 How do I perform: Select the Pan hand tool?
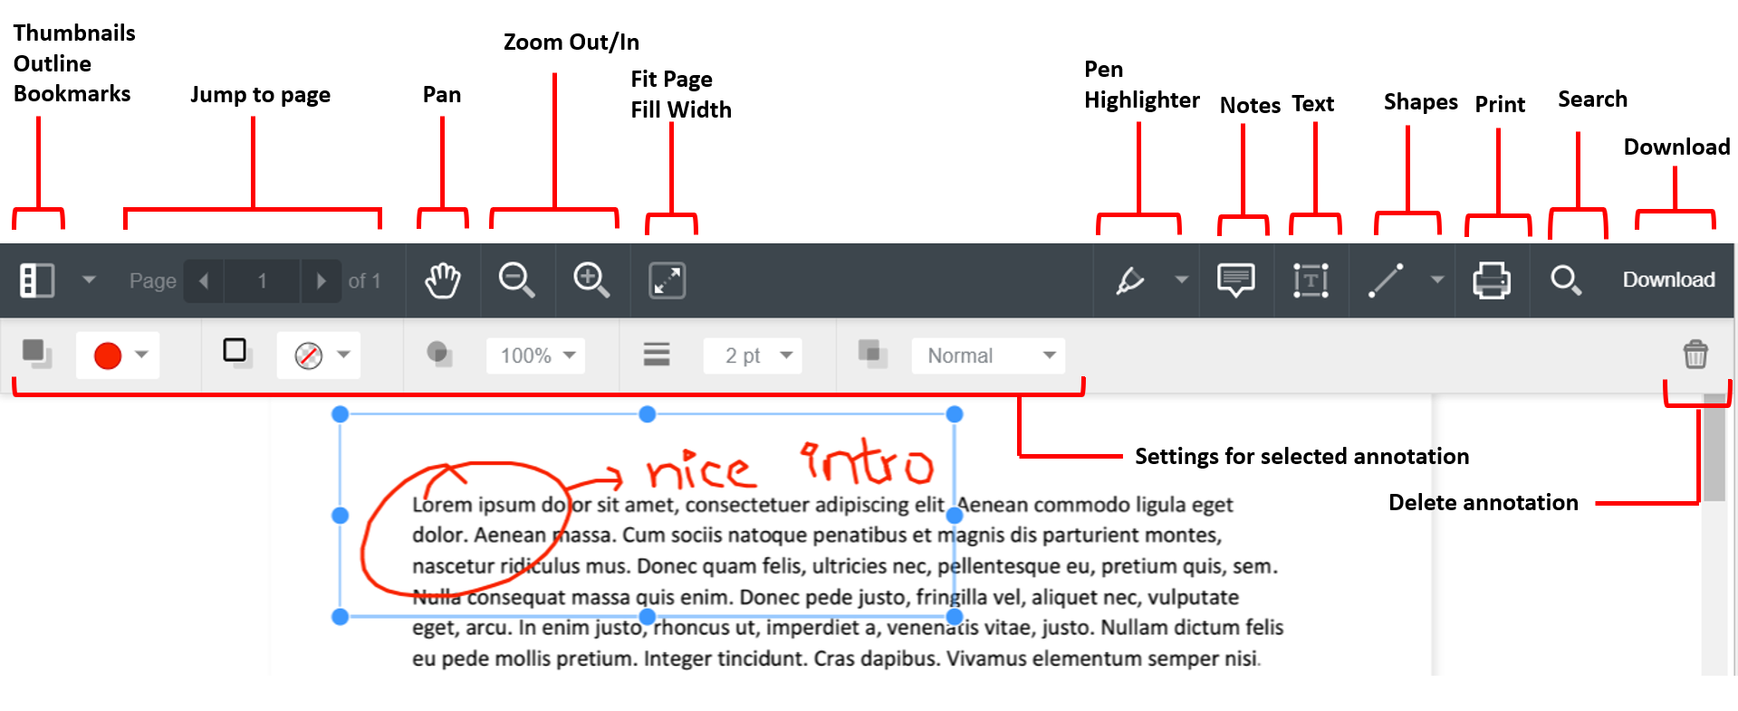coord(443,280)
